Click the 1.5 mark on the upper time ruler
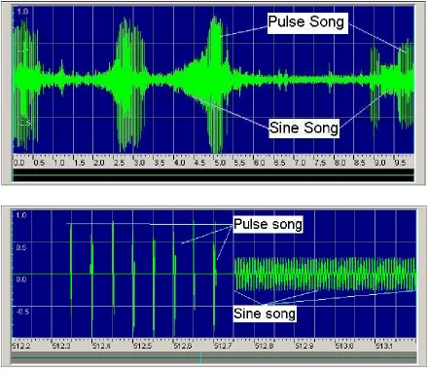 (79, 163)
